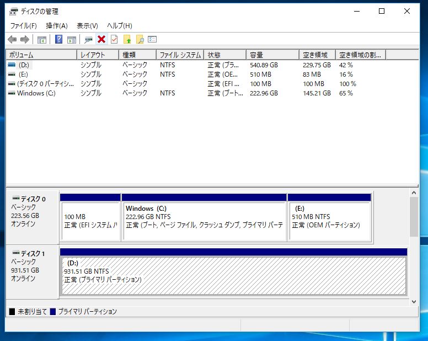This screenshot has height=341, width=428.
Task: Click the checklist settings toolbar icon
Action: 153,39
